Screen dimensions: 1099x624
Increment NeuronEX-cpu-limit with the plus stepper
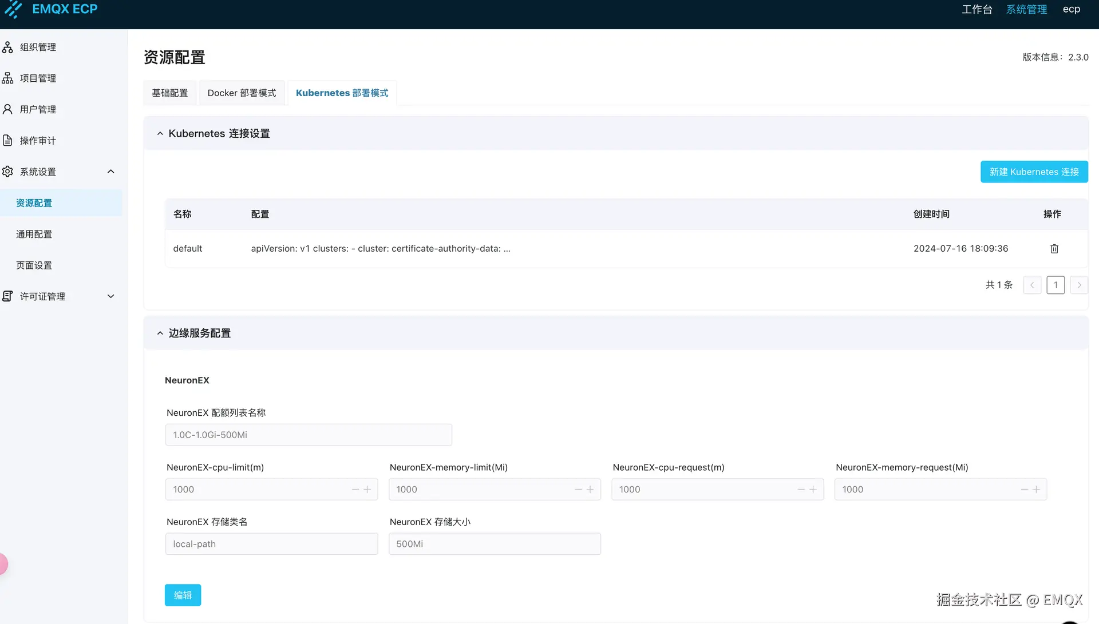pyautogui.click(x=367, y=490)
